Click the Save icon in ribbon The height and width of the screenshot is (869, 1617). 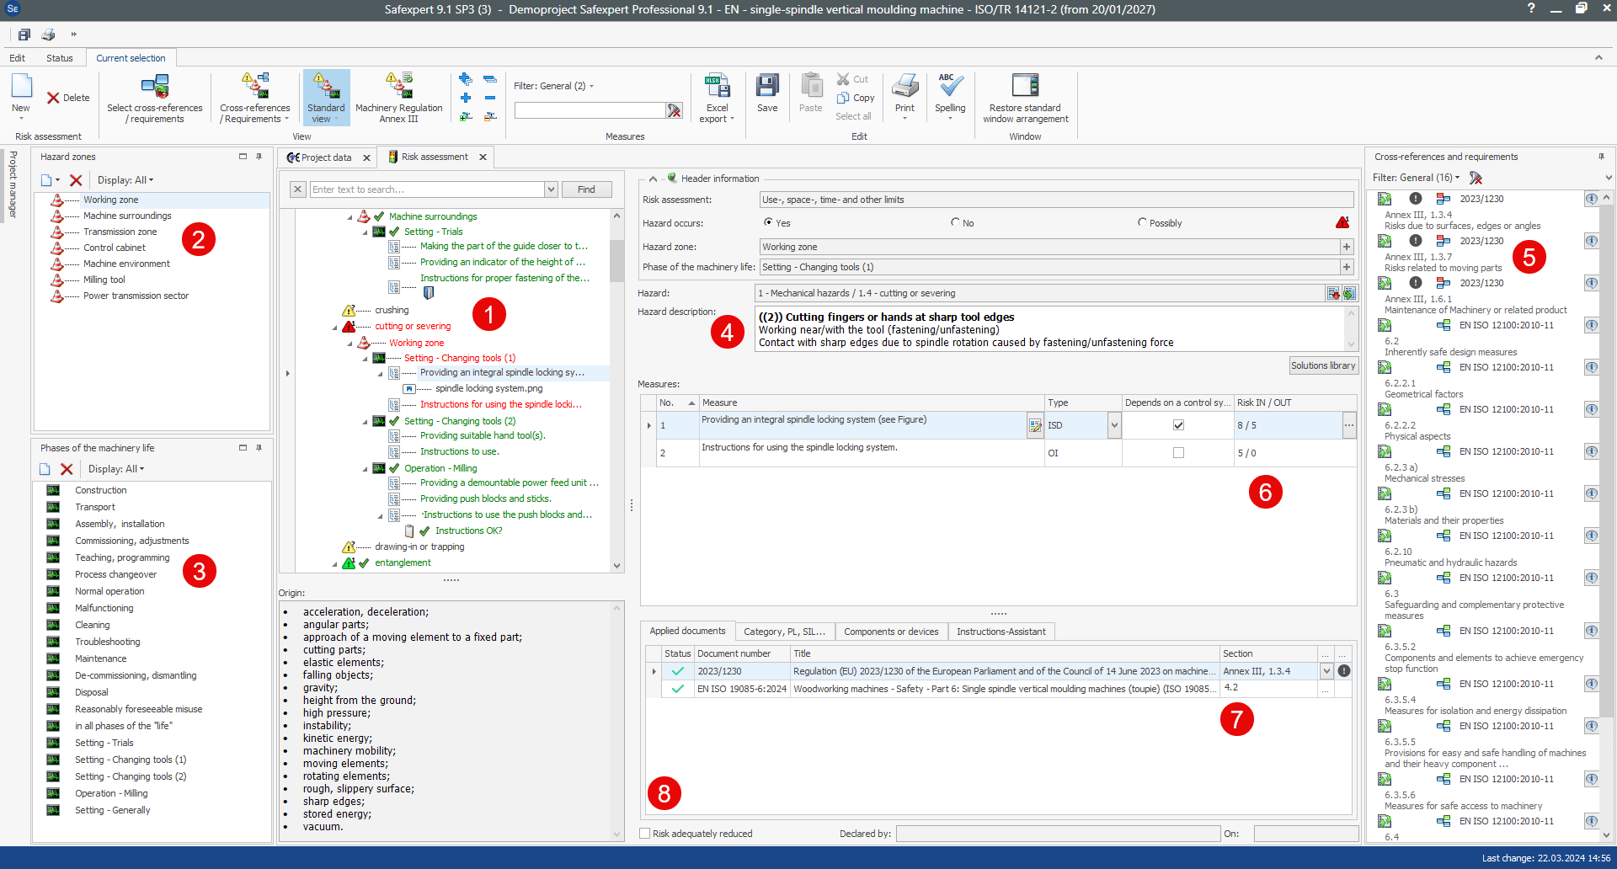coord(767,86)
